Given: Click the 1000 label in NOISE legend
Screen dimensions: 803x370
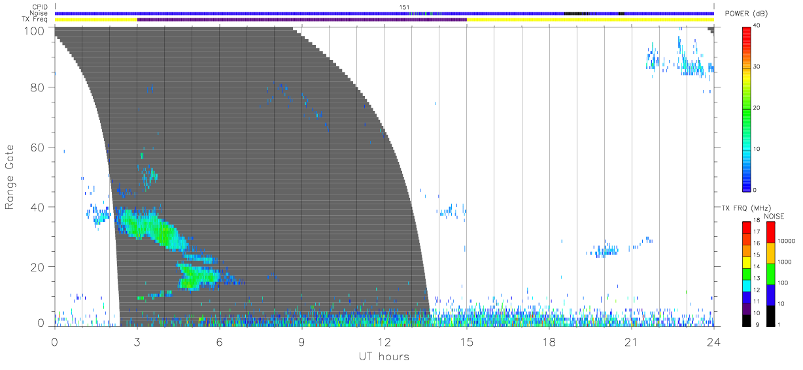Looking at the screenshot, I should (783, 262).
